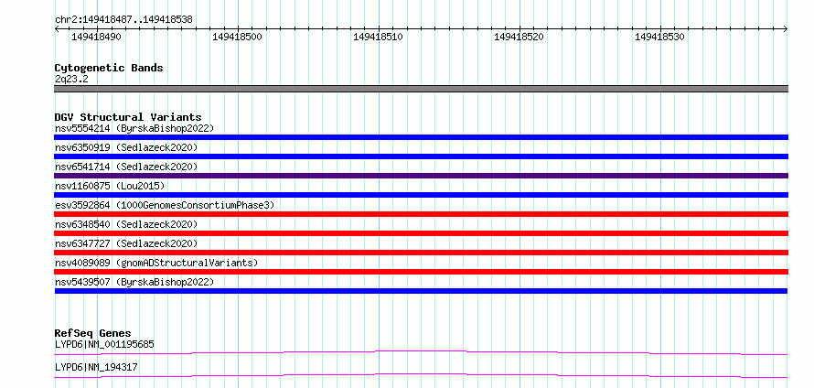
Task: Click the LYPD6|NM_194317 gene label
Action: point(96,367)
